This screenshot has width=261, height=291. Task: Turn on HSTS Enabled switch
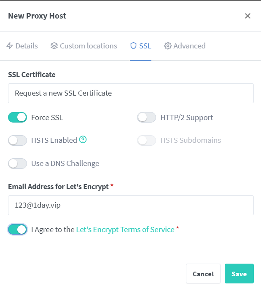click(17, 140)
